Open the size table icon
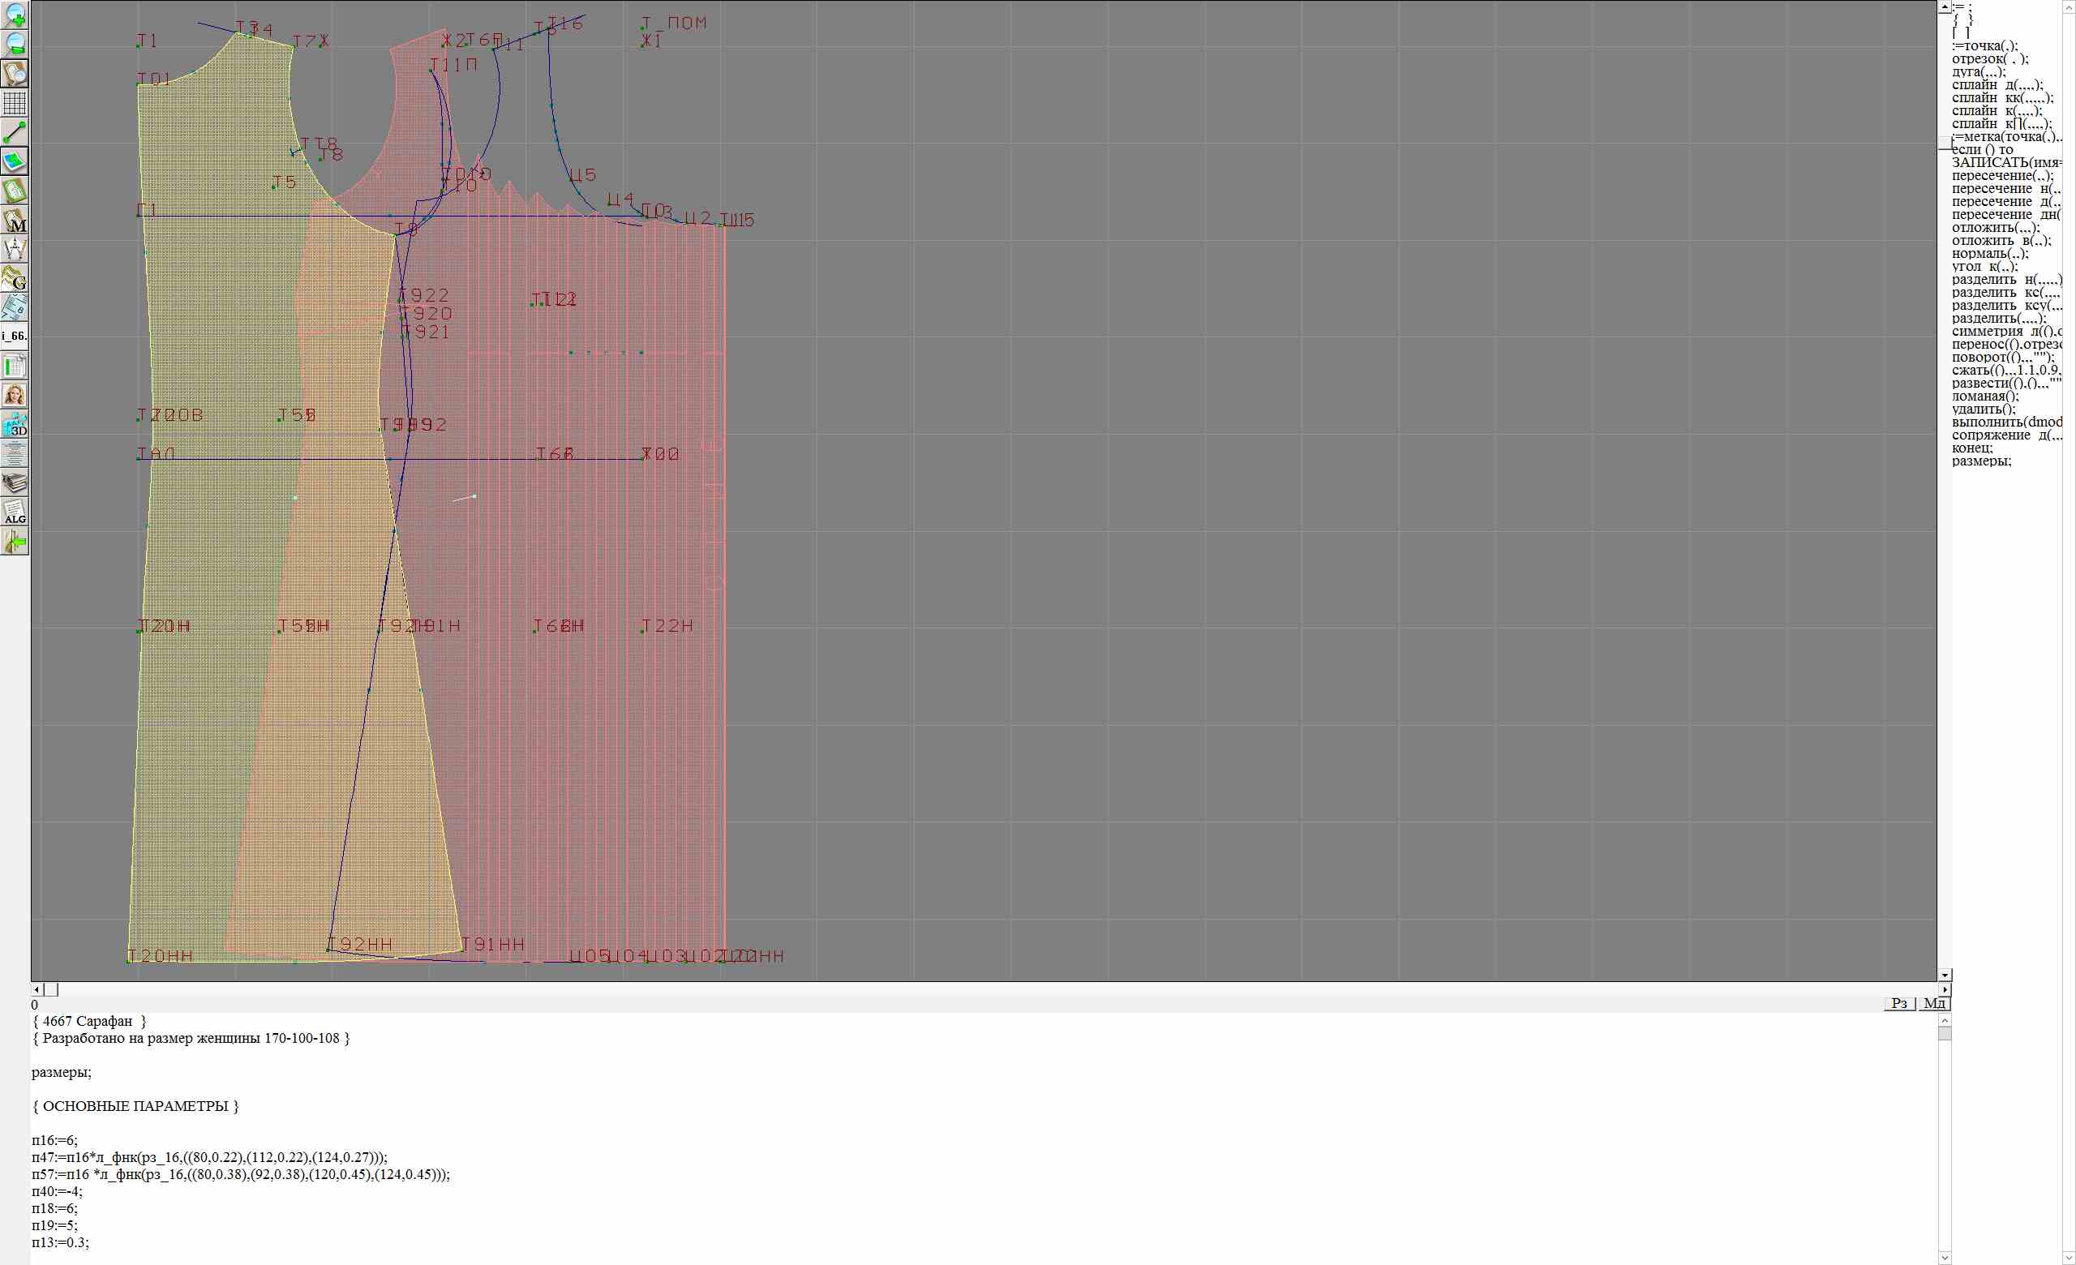Screen dimensions: 2076x1265 tap(15, 367)
